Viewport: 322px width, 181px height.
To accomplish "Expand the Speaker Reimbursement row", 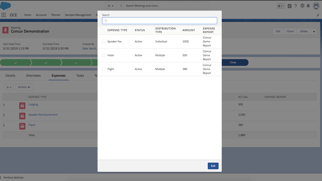I will (4, 115).
